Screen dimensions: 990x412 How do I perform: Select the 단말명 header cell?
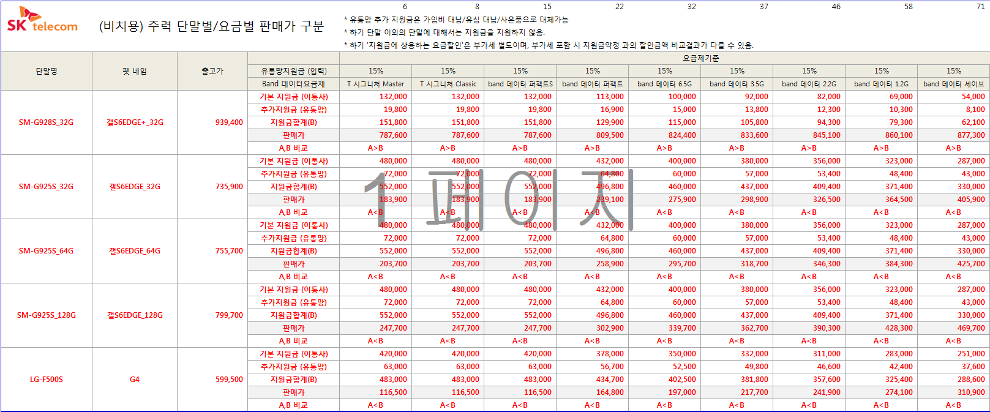tap(47, 71)
